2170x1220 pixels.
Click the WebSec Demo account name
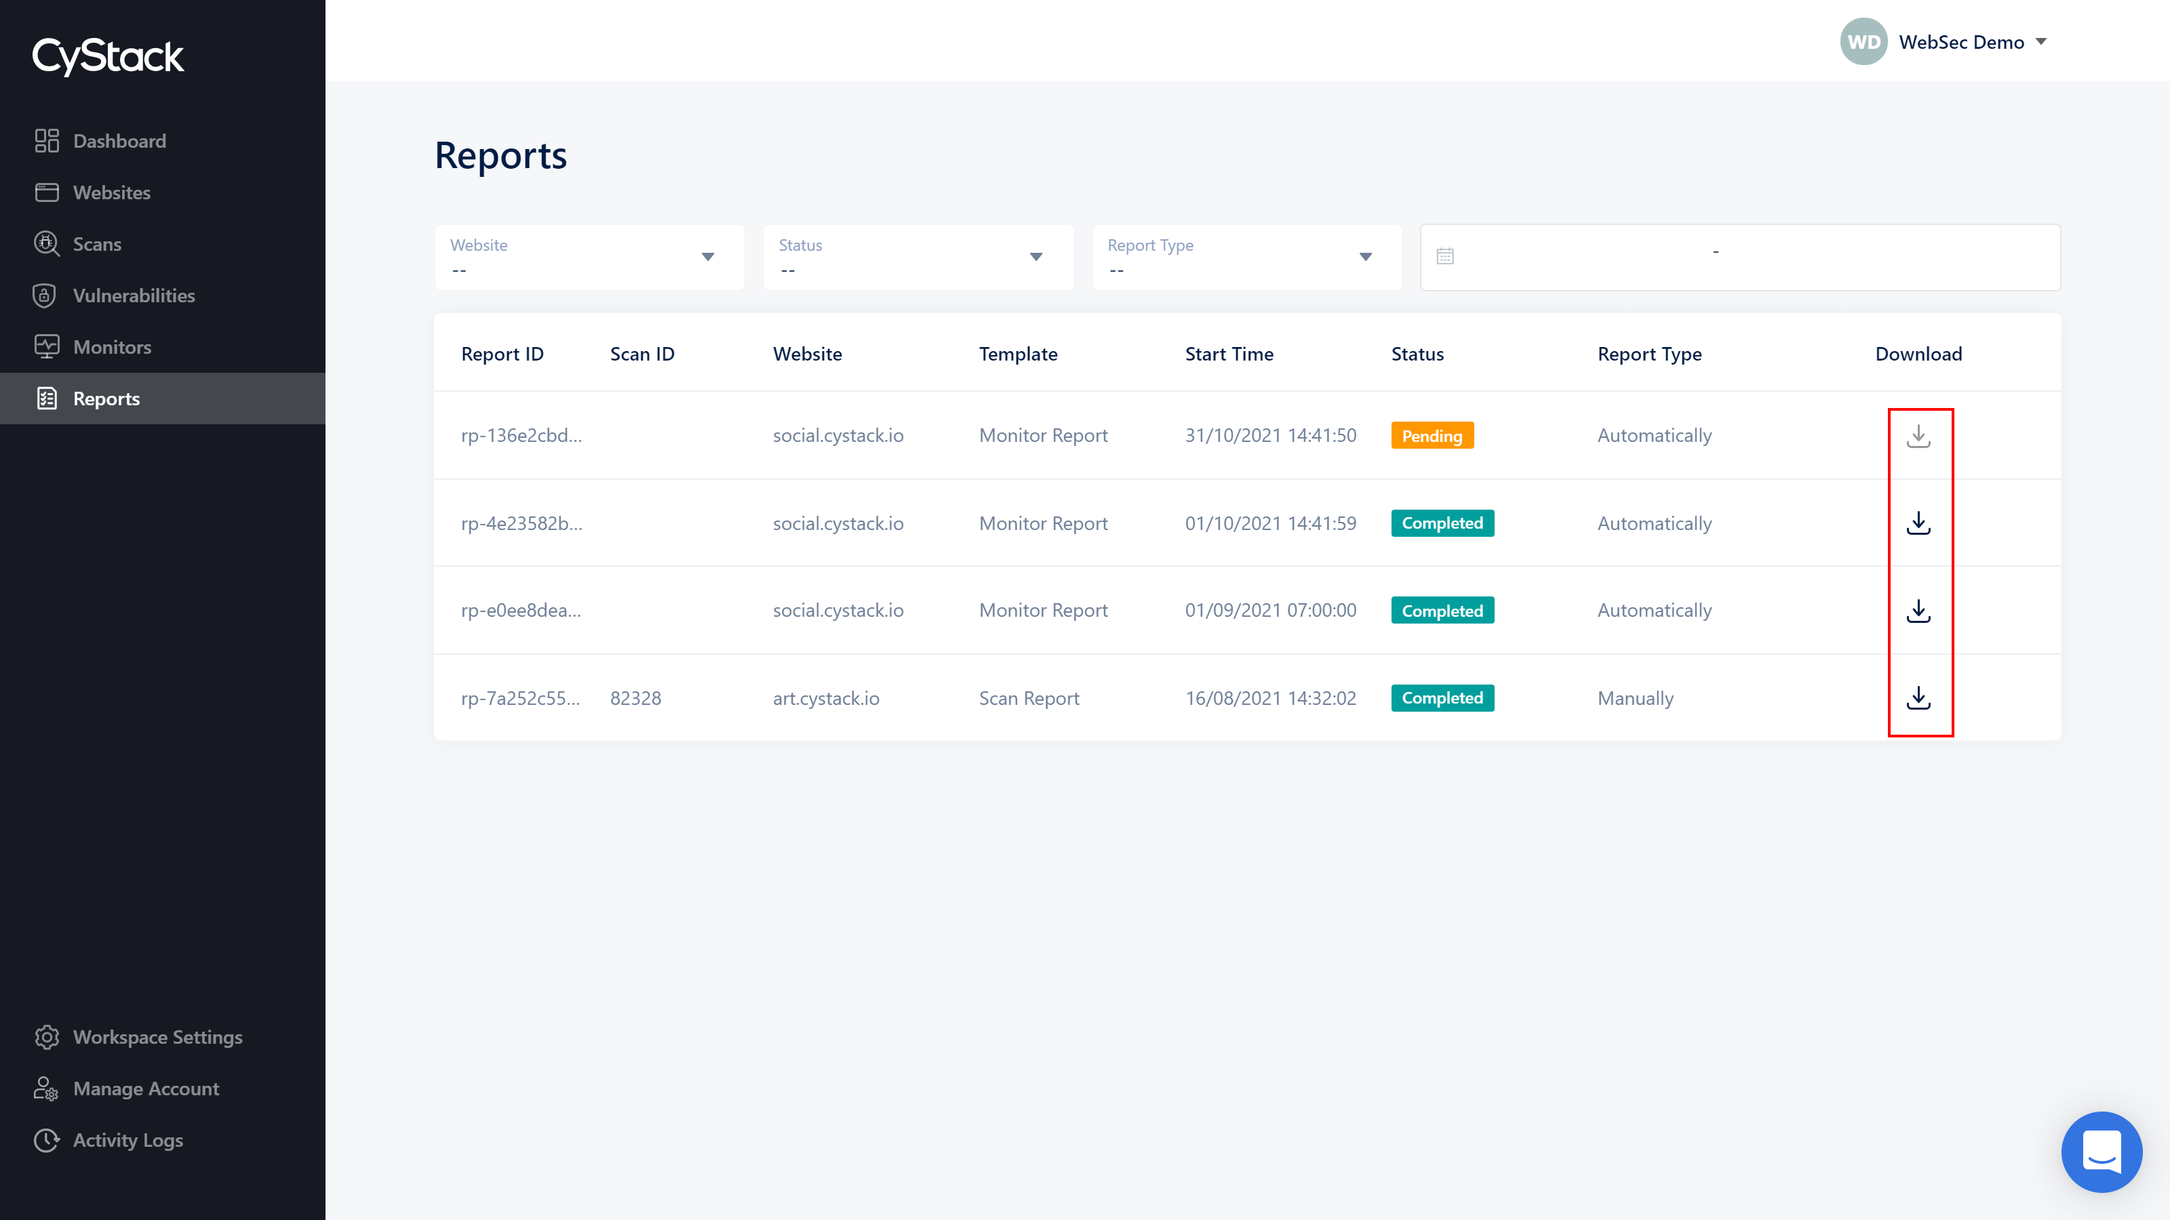coord(1961,41)
